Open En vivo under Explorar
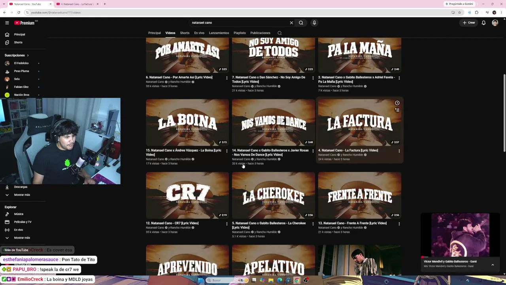This screenshot has width=506, height=285. coord(19,230)
